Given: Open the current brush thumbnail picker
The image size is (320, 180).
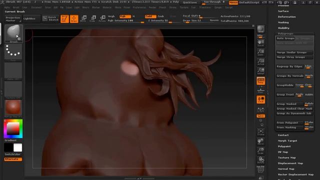Looking at the screenshot, I should pyautogui.click(x=13, y=33).
